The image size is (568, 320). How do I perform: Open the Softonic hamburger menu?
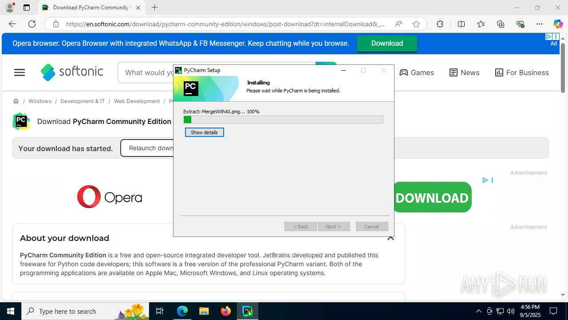click(x=20, y=72)
